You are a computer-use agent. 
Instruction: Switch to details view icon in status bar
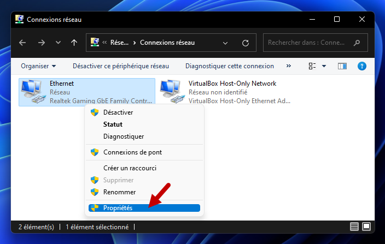tap(354, 227)
